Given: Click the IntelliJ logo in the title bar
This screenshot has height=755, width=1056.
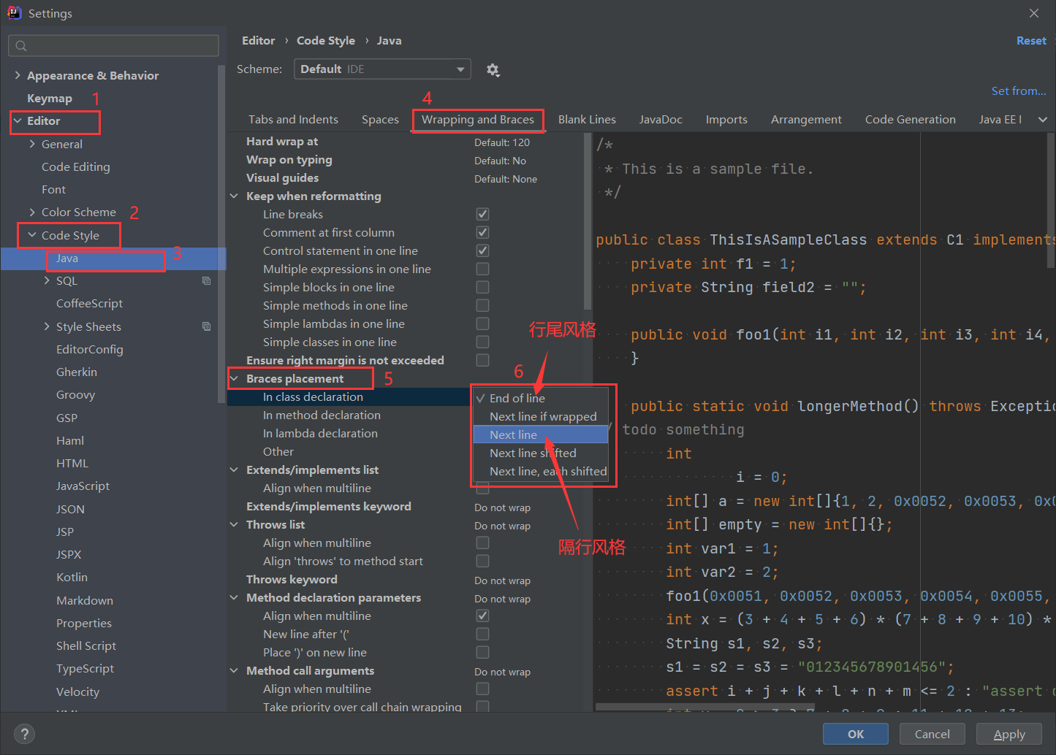Looking at the screenshot, I should [x=15, y=13].
